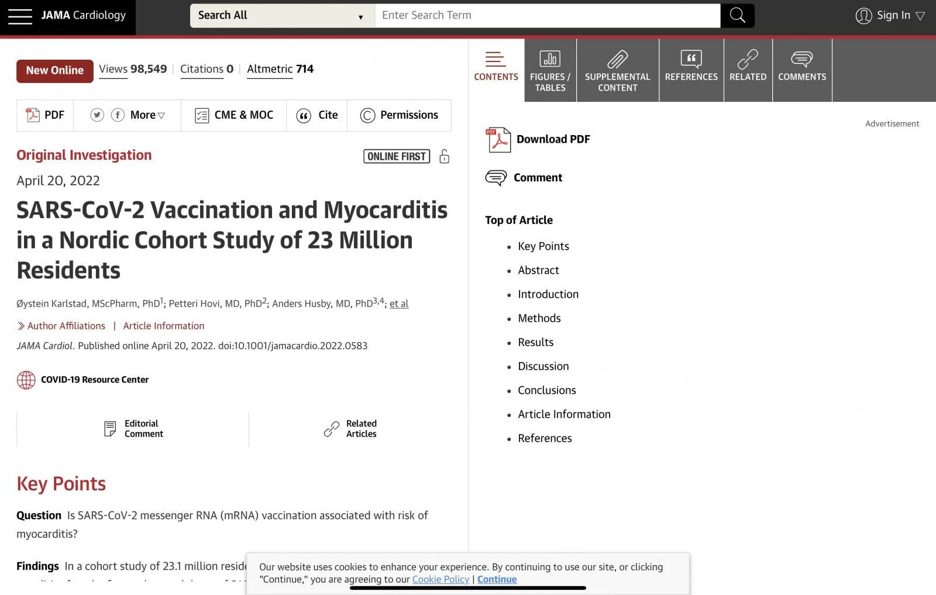Open the COVID-19 Resource Center globe
Image resolution: width=936 pixels, height=595 pixels.
coord(26,380)
